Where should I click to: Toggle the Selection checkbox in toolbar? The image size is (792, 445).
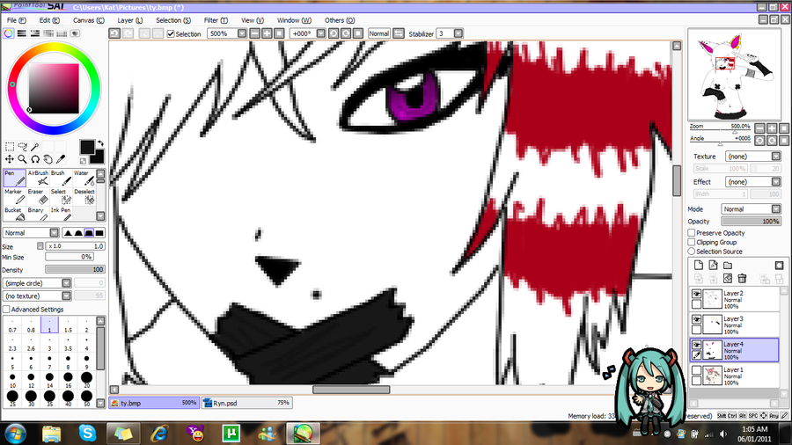pyautogui.click(x=171, y=33)
